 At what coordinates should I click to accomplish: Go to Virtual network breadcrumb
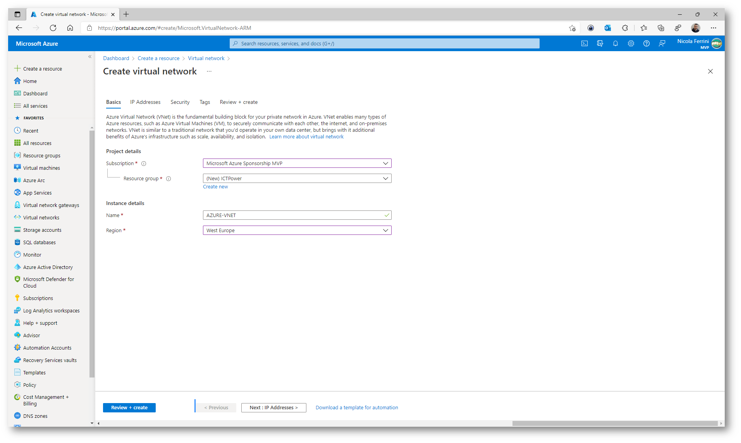[x=206, y=58]
